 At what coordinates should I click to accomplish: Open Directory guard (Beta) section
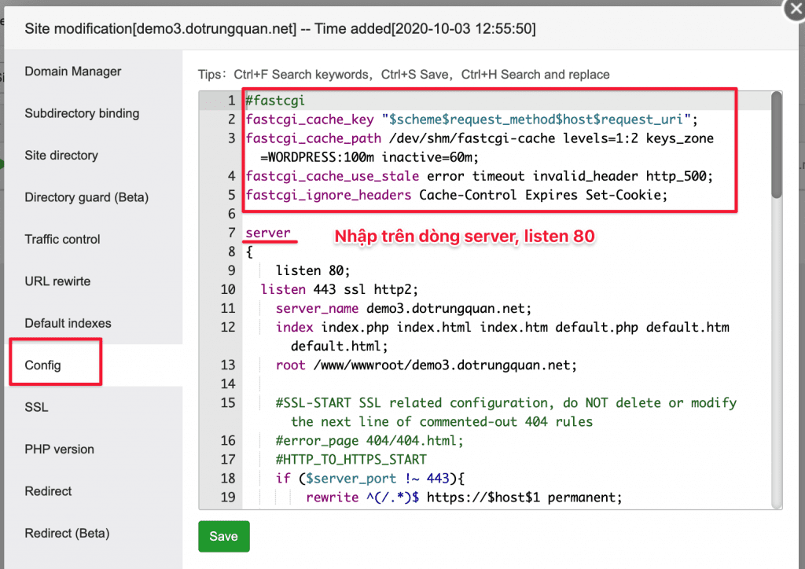coord(86,197)
